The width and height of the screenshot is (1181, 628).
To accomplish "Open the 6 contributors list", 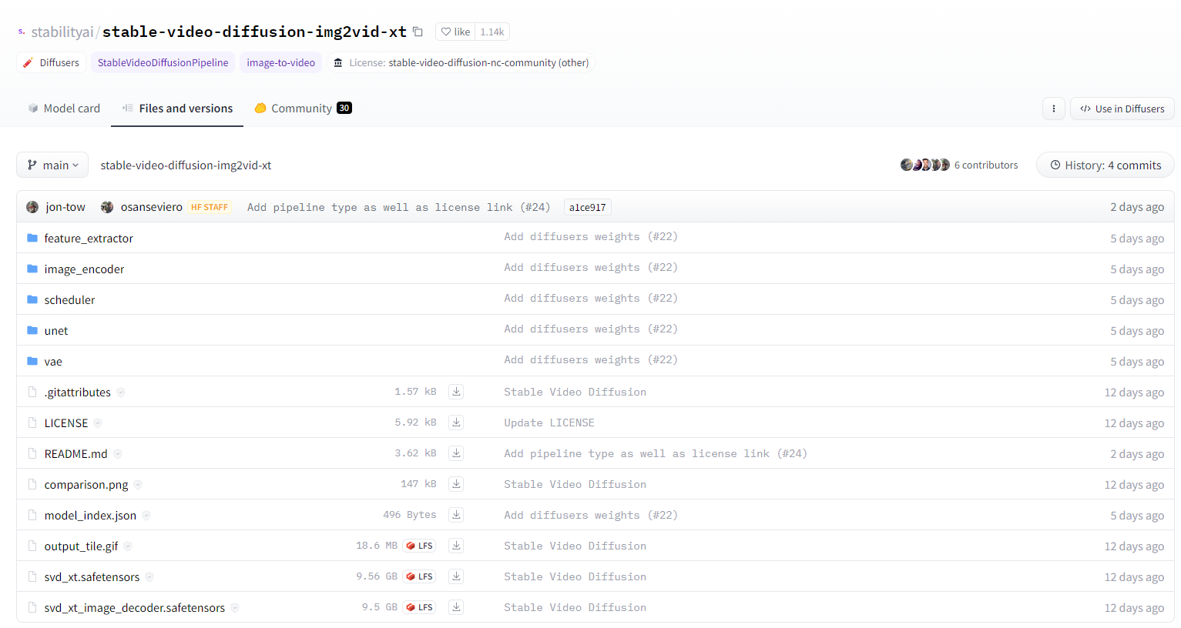I will [985, 165].
